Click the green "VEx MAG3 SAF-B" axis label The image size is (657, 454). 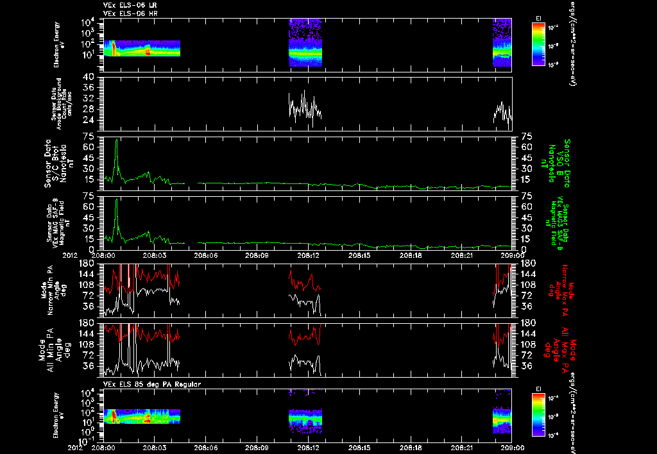tap(558, 224)
